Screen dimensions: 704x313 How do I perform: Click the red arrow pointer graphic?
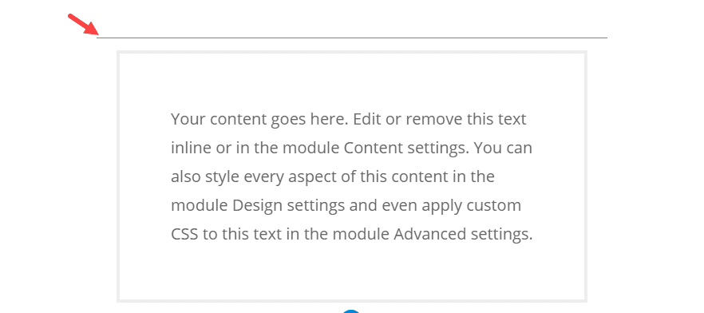pyautogui.click(x=83, y=24)
